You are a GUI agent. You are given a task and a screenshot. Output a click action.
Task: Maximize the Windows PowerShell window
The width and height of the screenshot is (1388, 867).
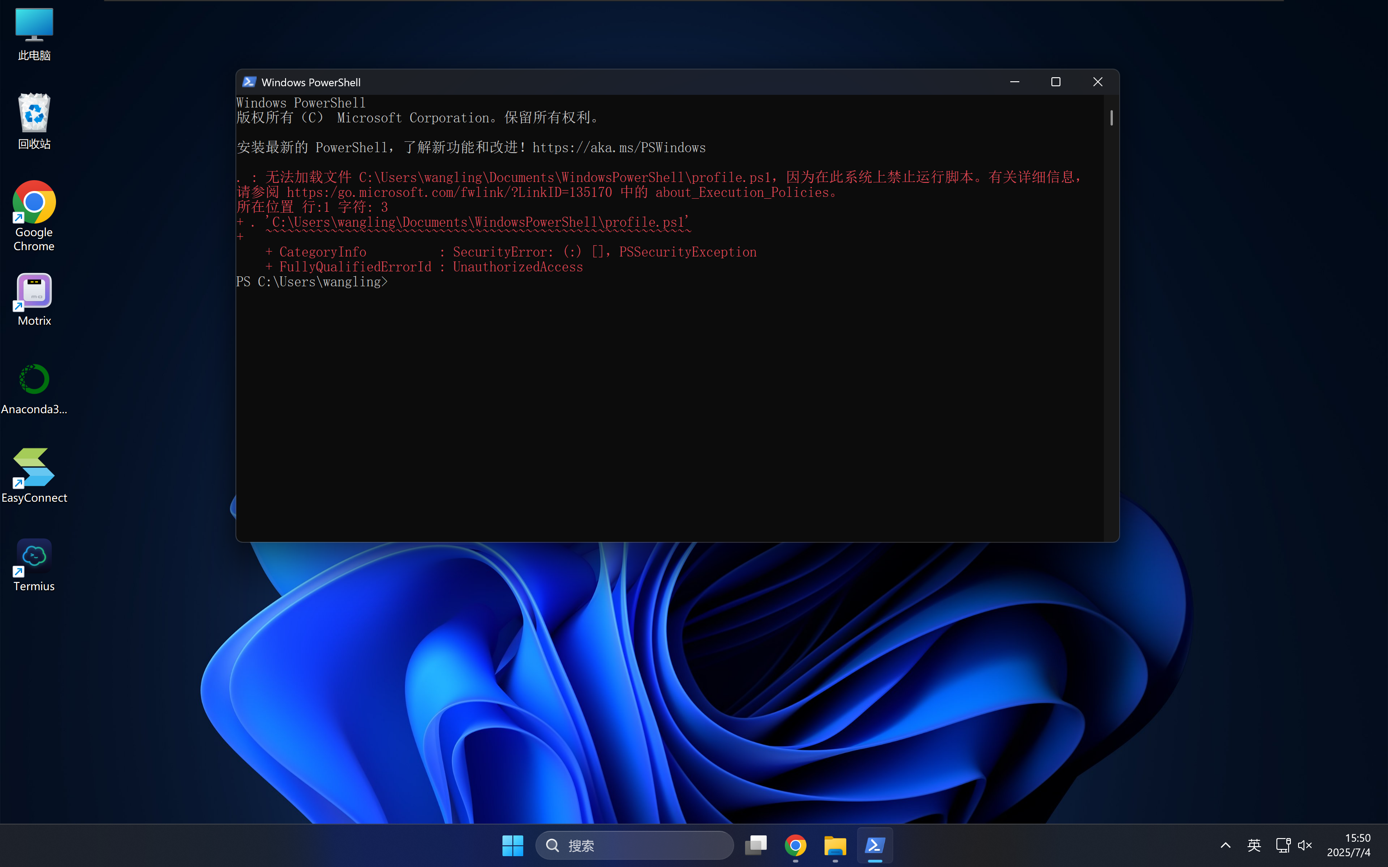point(1055,82)
